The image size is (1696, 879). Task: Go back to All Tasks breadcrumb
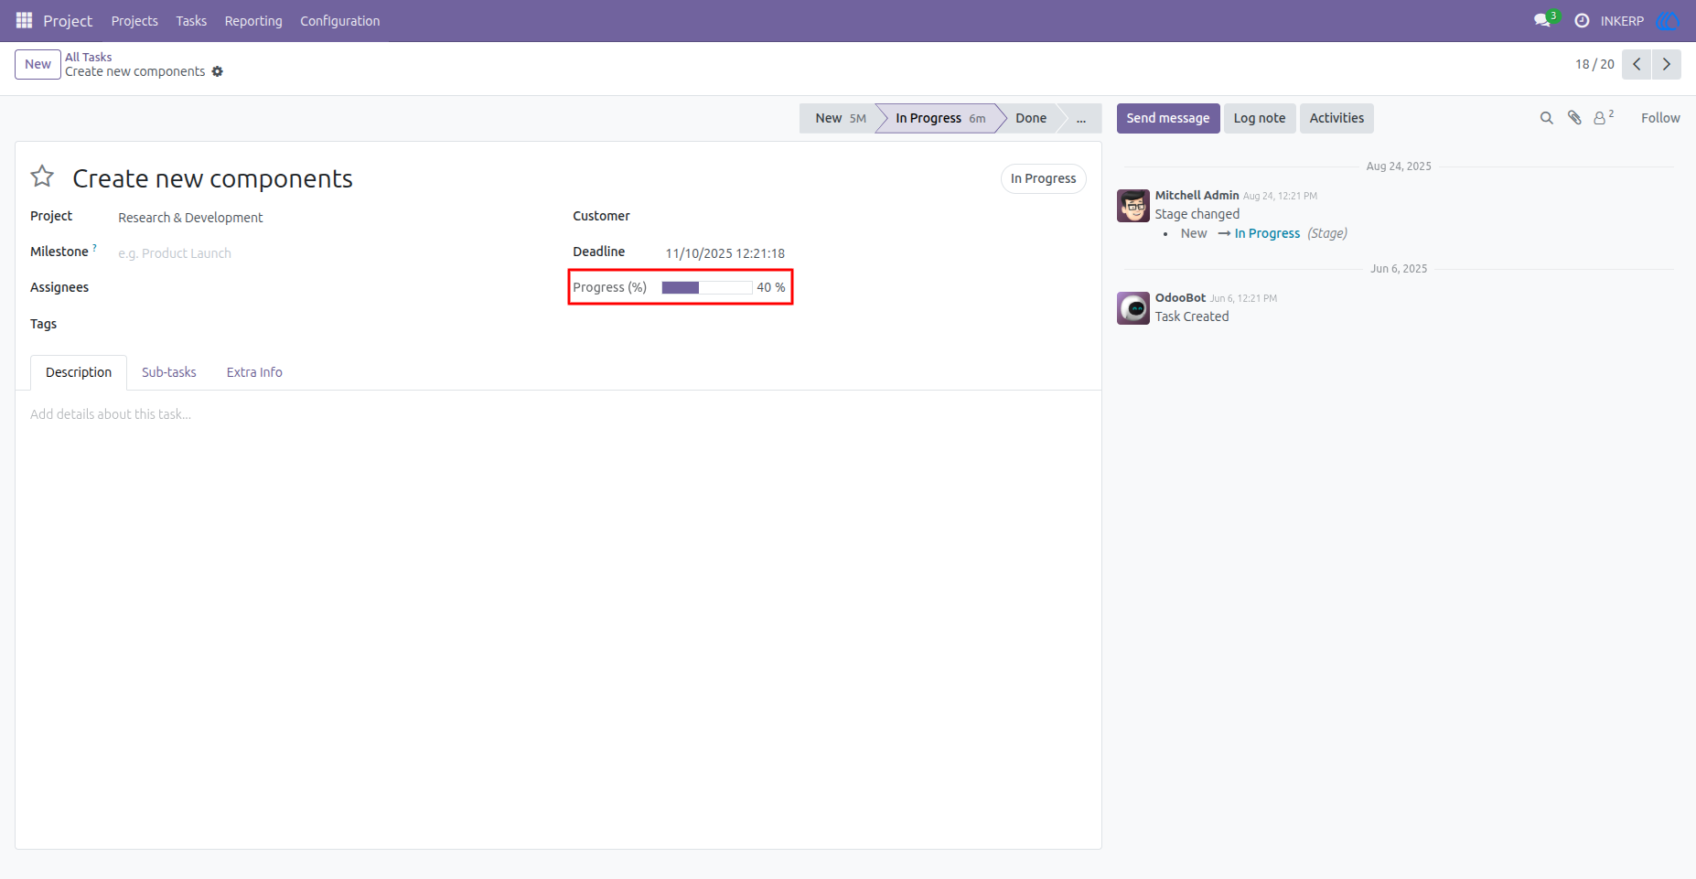88,57
